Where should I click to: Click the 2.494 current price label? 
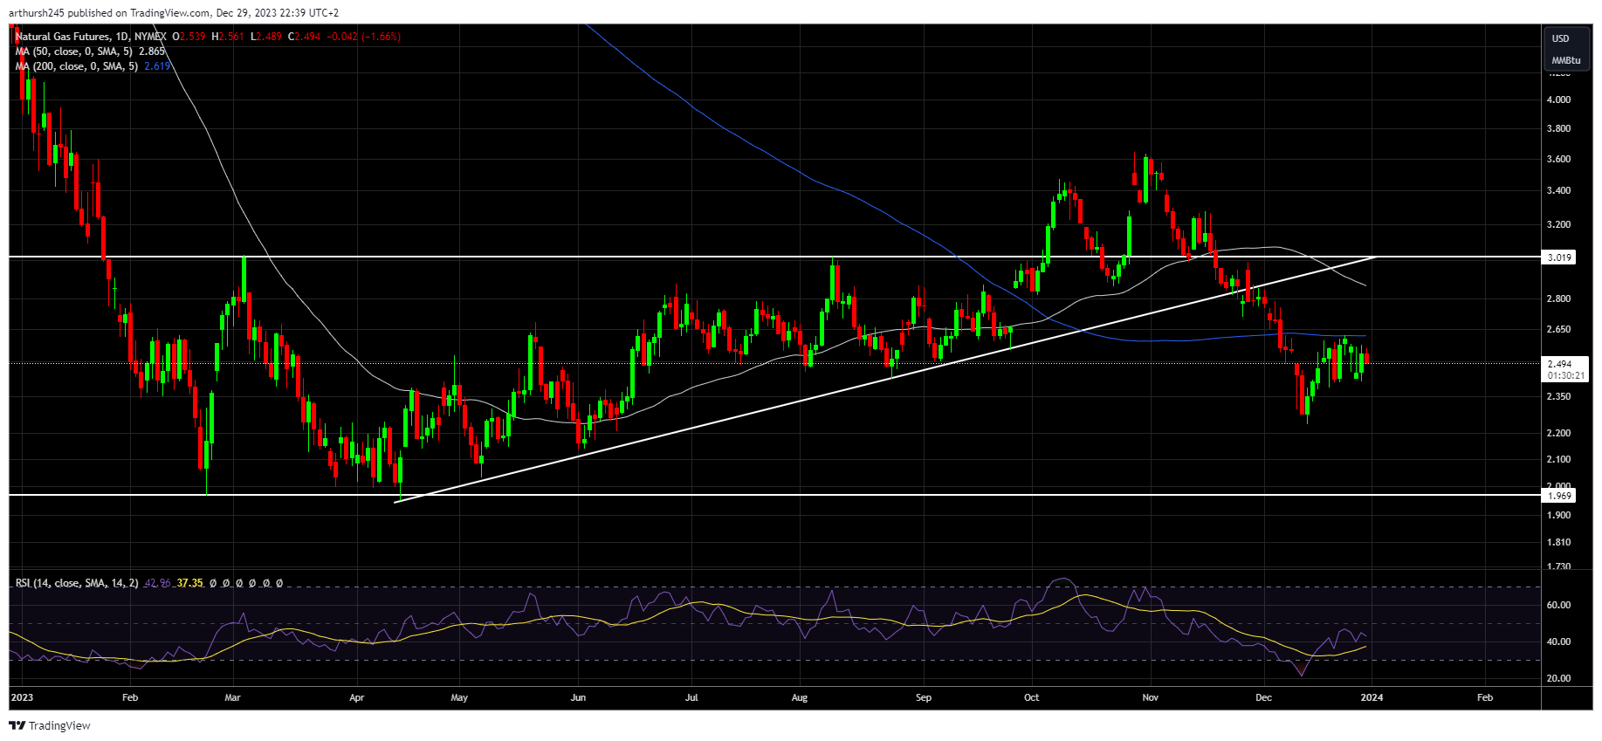(1559, 364)
